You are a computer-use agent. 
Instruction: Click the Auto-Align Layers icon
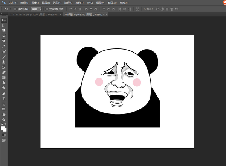click(137, 9)
